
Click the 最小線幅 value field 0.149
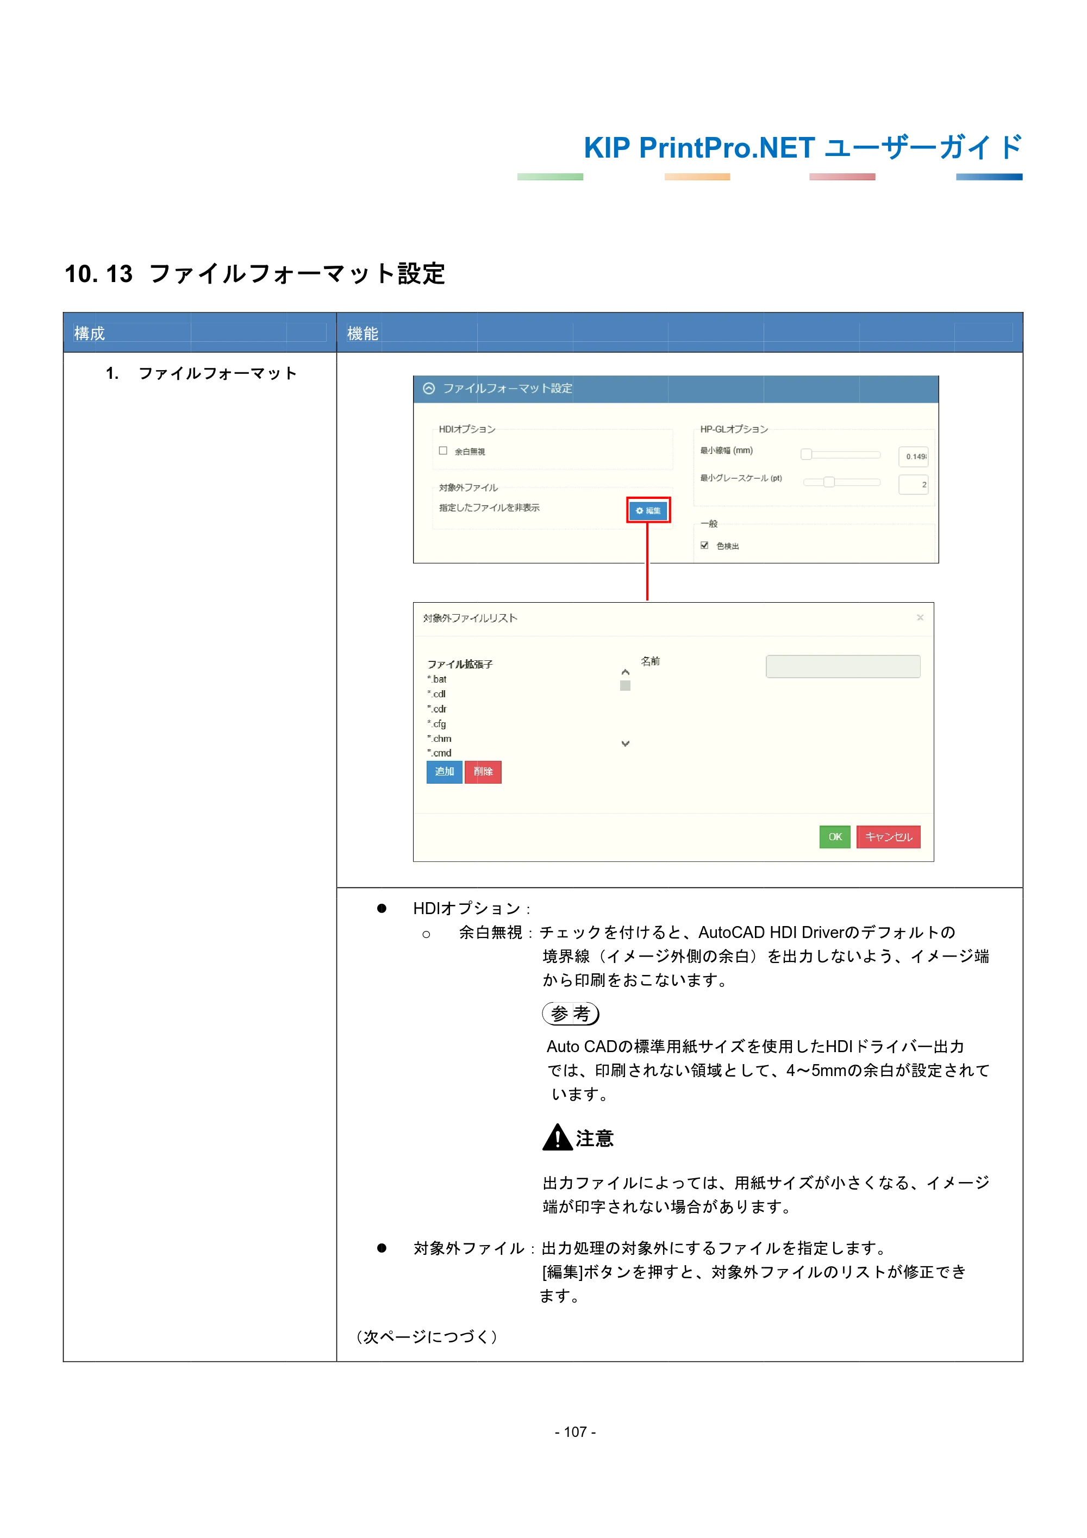click(x=913, y=456)
